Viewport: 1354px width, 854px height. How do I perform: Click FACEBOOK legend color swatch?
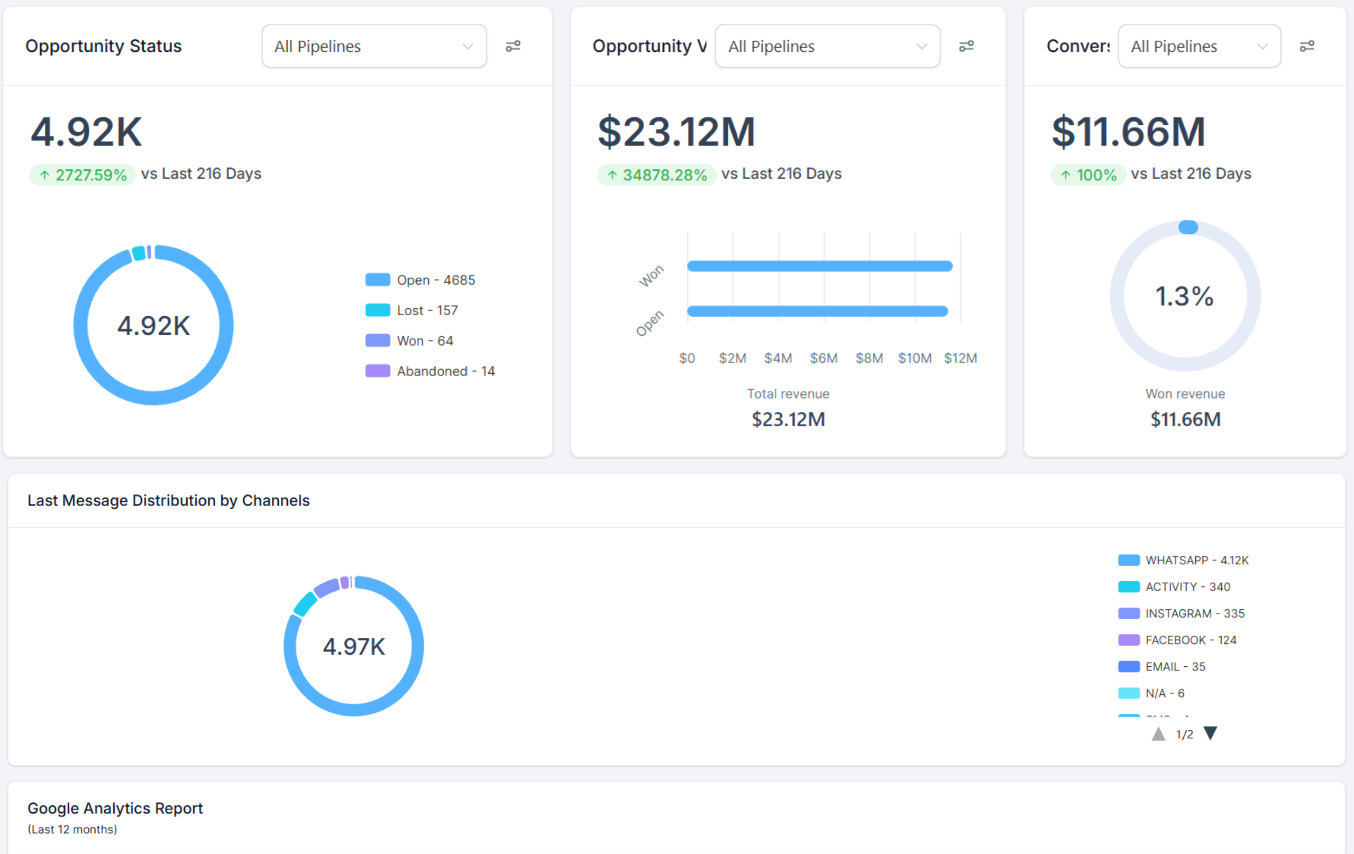(1129, 640)
